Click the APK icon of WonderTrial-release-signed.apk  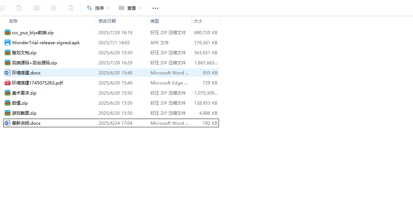(8, 42)
